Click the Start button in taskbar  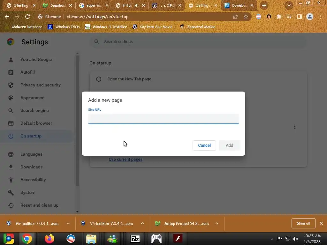coord(9,239)
